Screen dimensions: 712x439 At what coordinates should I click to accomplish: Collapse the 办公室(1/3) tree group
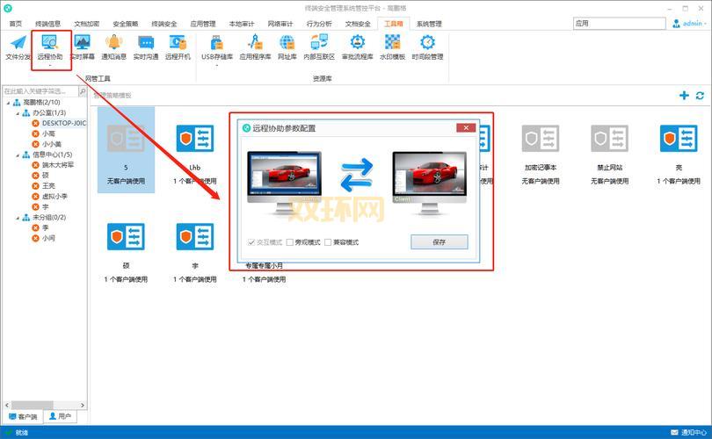17,113
